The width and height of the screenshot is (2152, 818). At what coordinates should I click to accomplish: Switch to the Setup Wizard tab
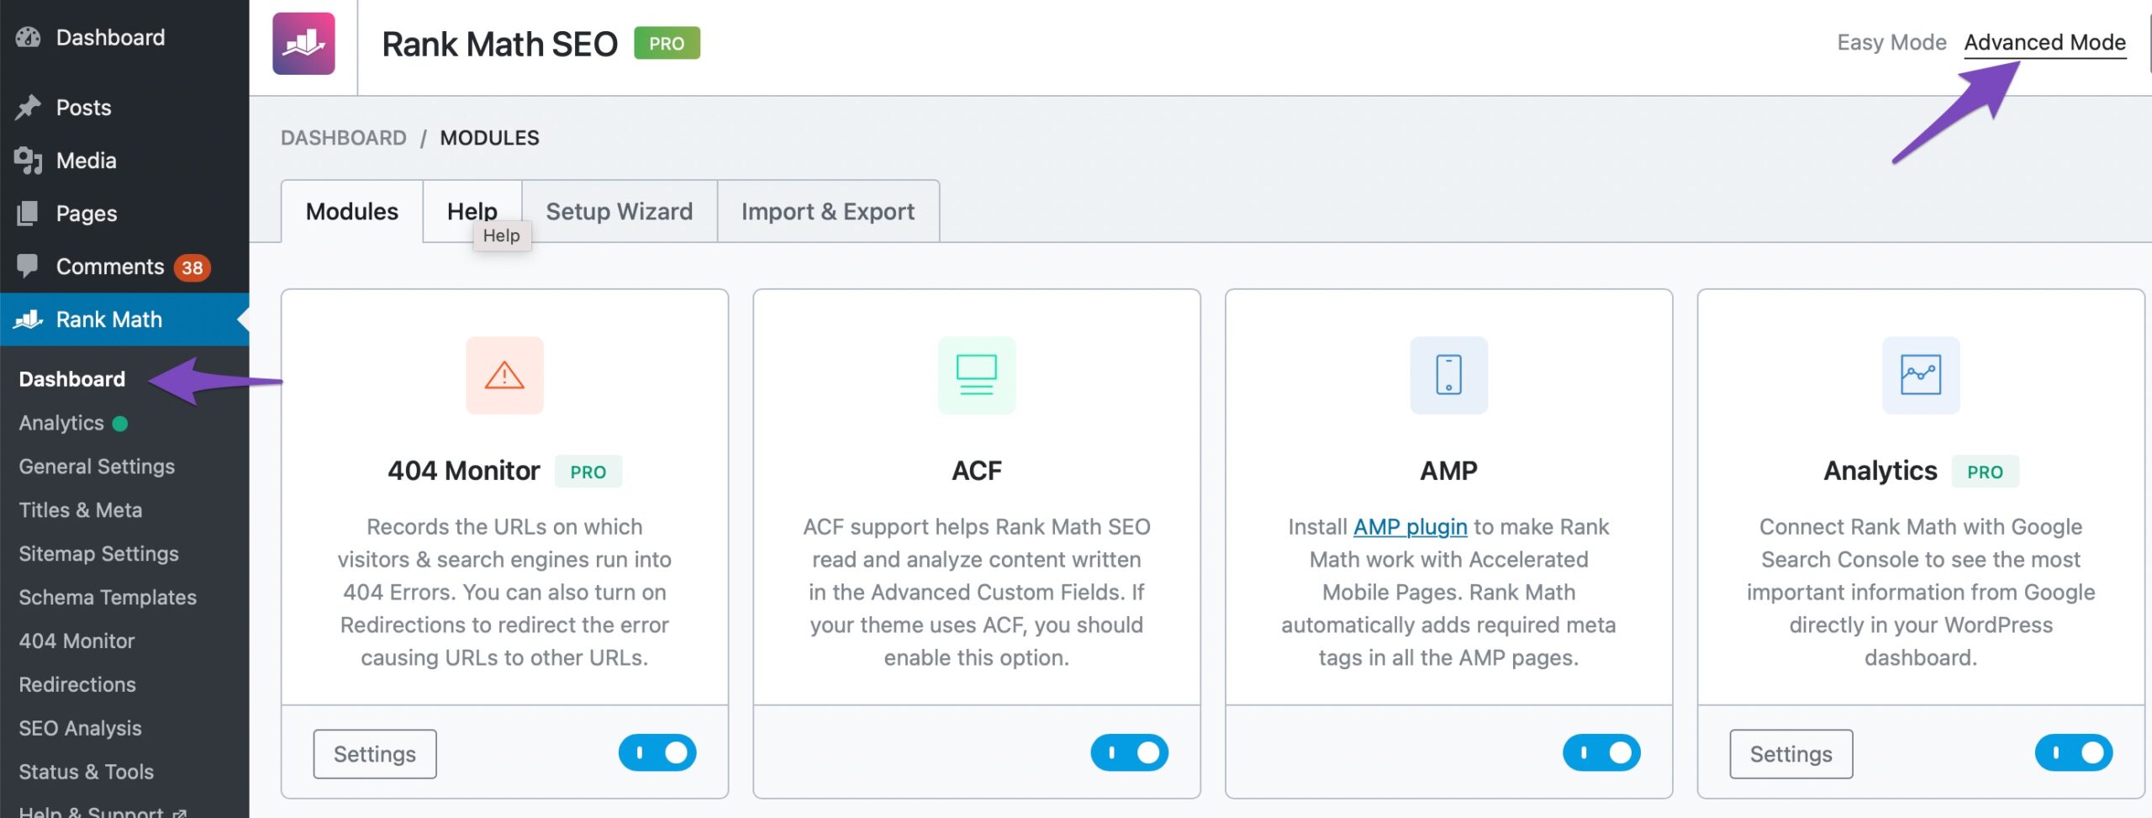click(620, 211)
